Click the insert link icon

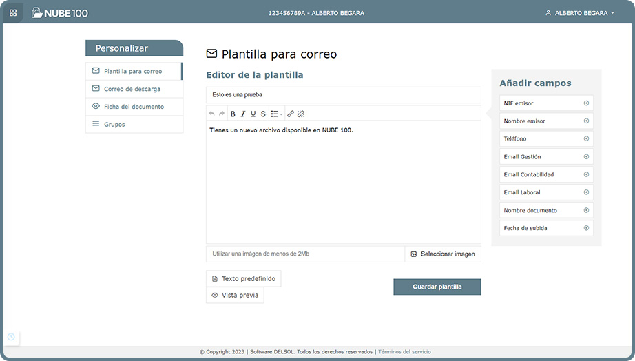point(291,114)
